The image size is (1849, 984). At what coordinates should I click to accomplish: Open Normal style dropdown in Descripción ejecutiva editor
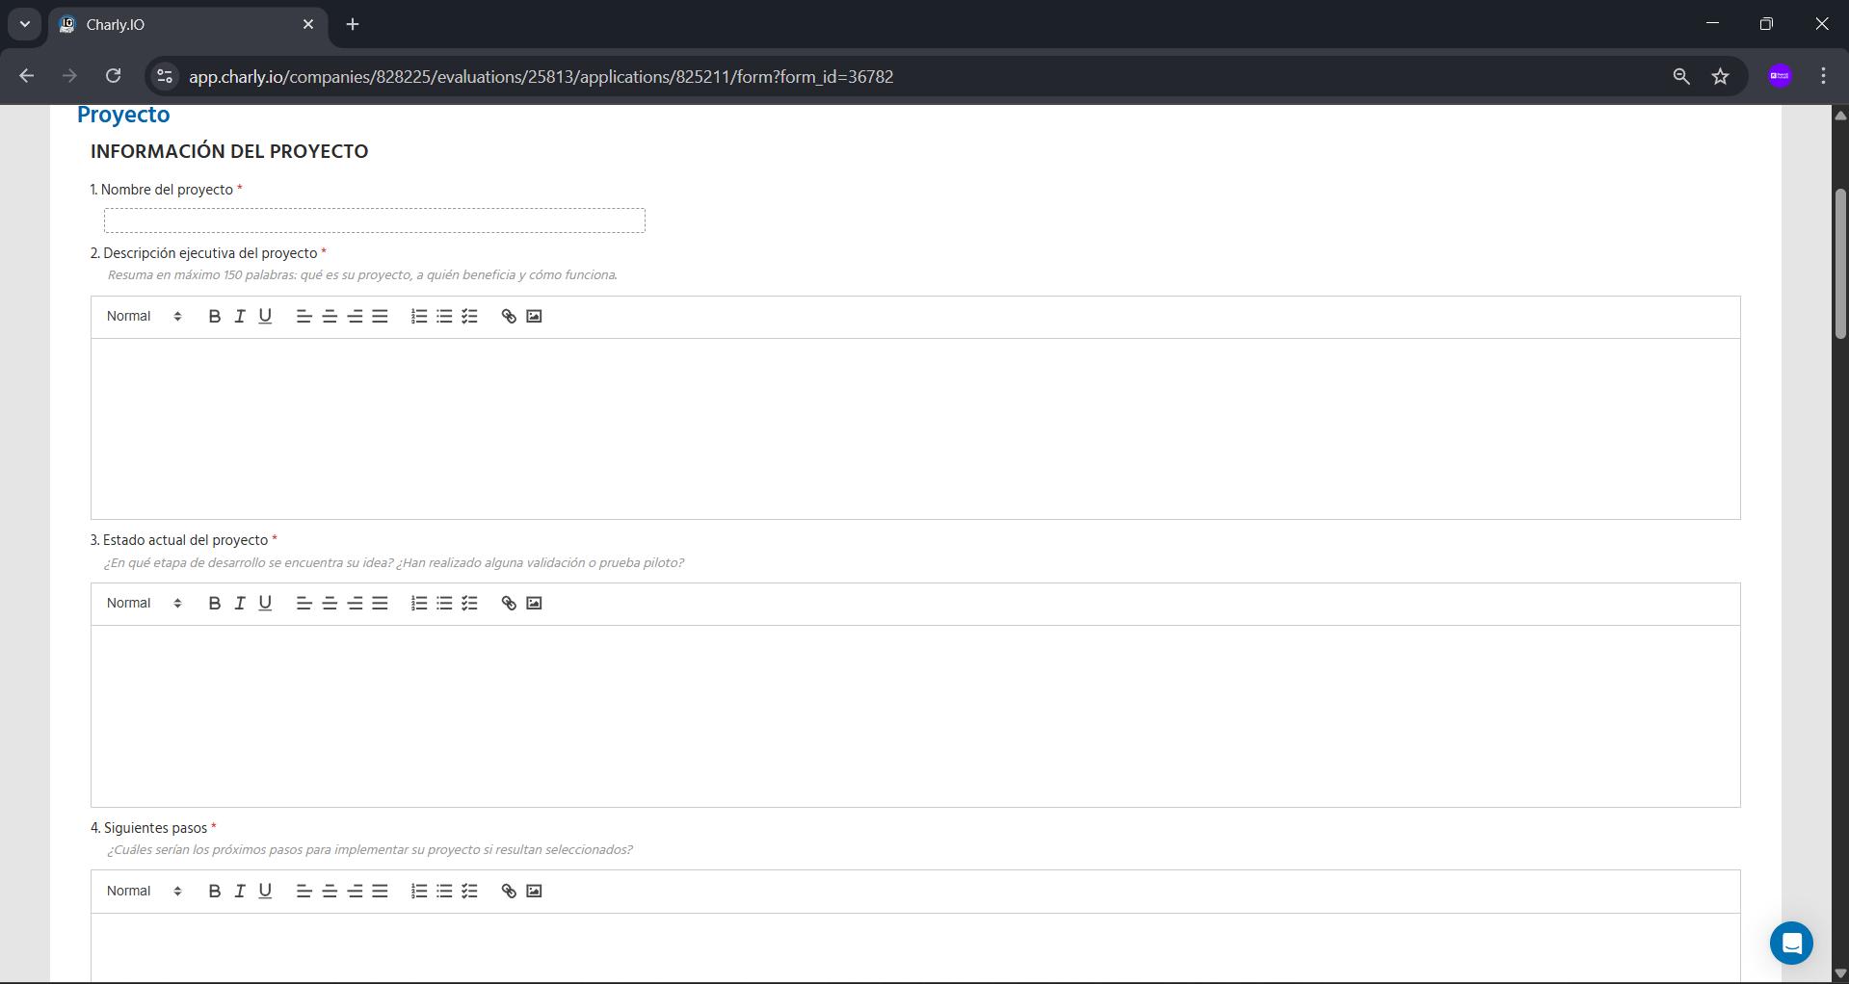(144, 316)
